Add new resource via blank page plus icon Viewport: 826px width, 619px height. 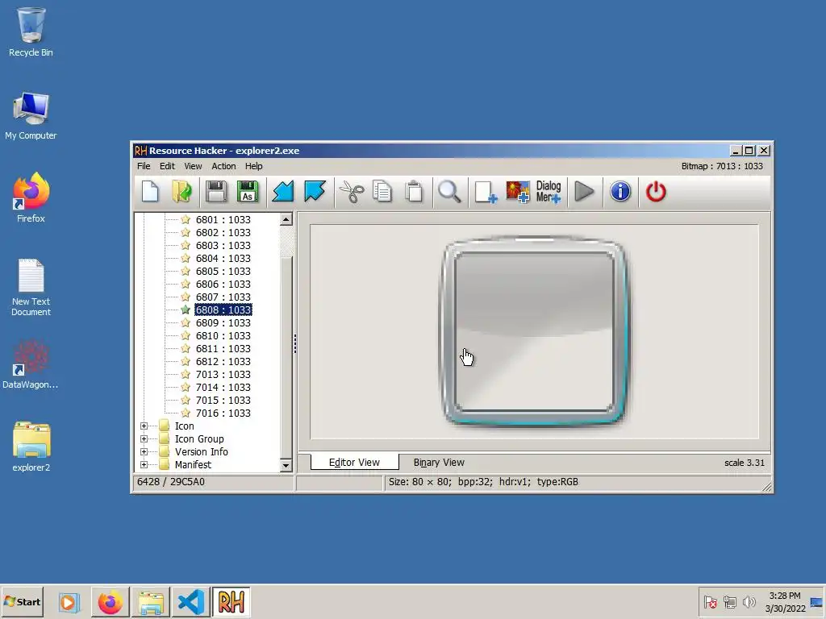click(x=485, y=192)
